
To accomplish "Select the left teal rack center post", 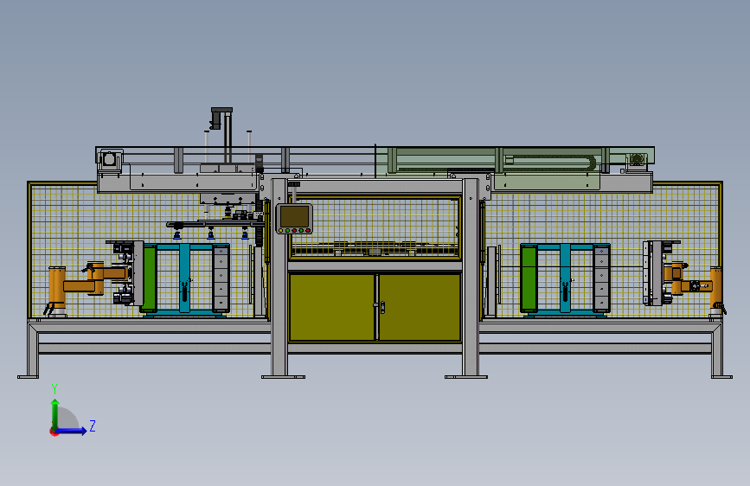I will click(x=184, y=278).
